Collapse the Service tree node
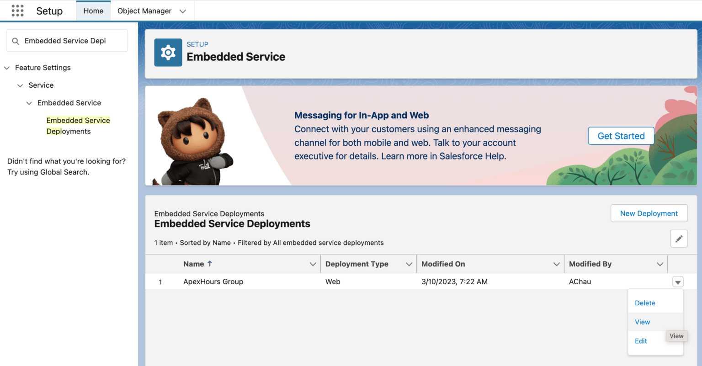Viewport: 702px width, 366px height. point(20,85)
